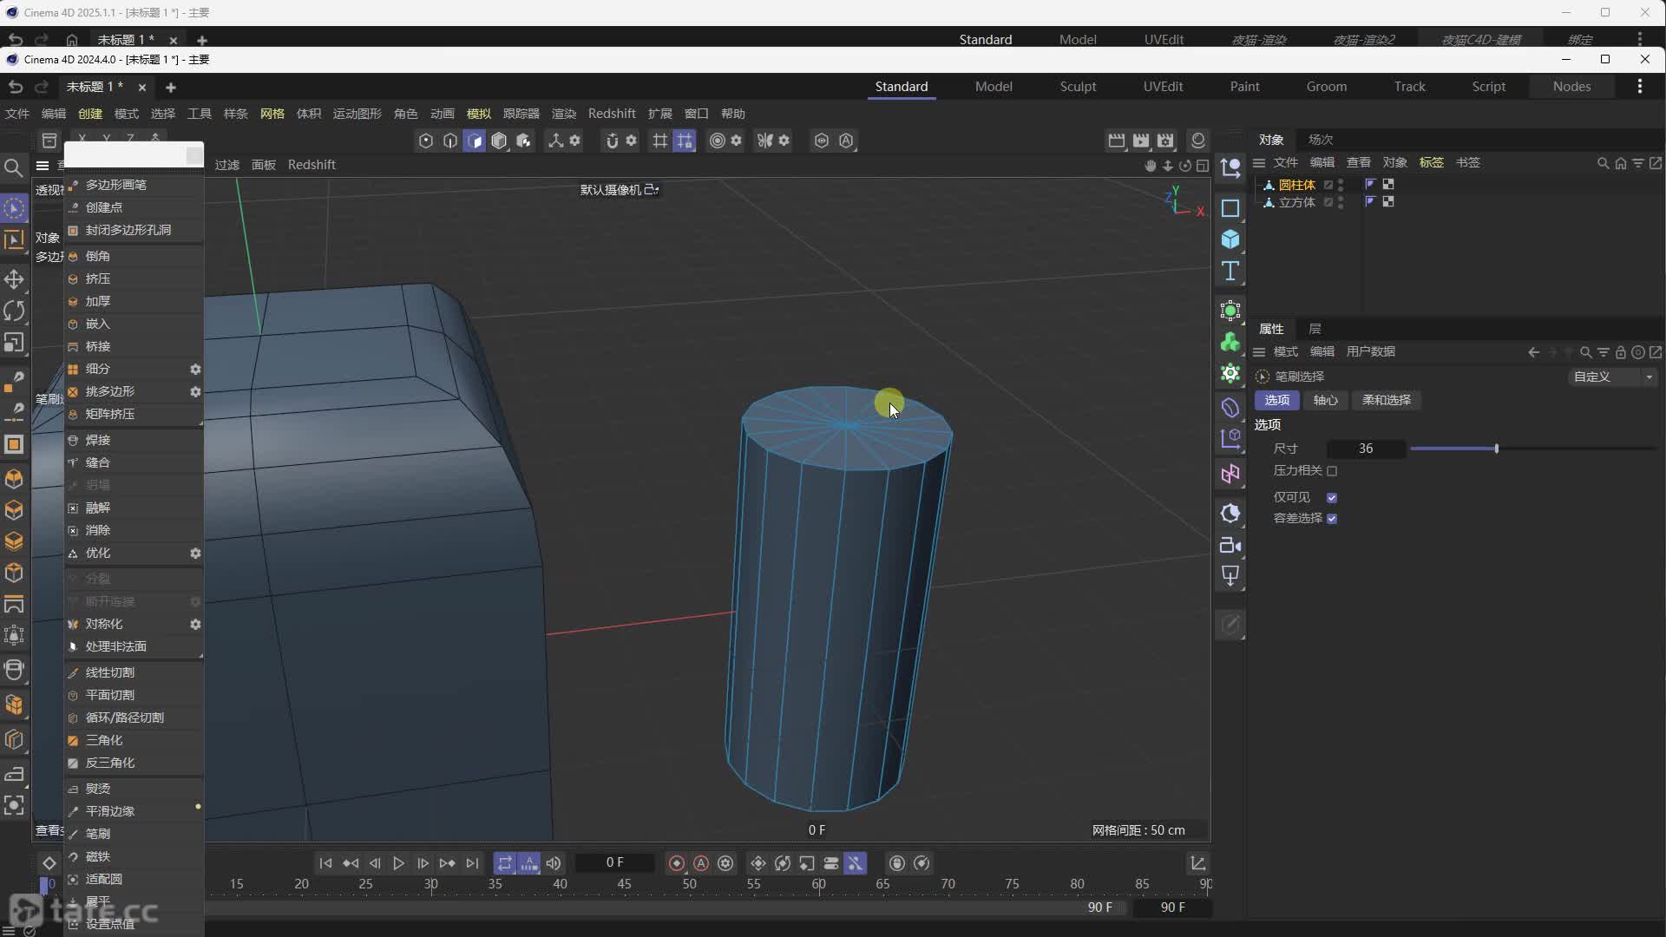Add a cube primitive from right palette

[x=1230, y=239]
